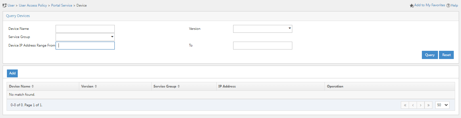Focus the IP range To field
The image size is (461, 118).
tap(263, 46)
